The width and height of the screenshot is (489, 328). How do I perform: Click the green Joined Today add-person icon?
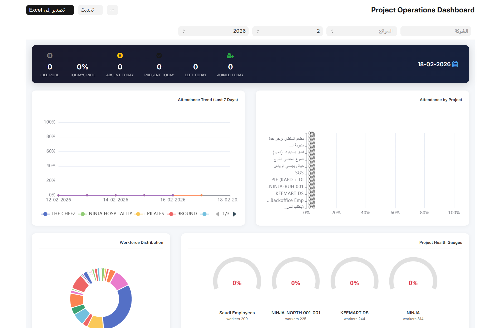pos(230,55)
